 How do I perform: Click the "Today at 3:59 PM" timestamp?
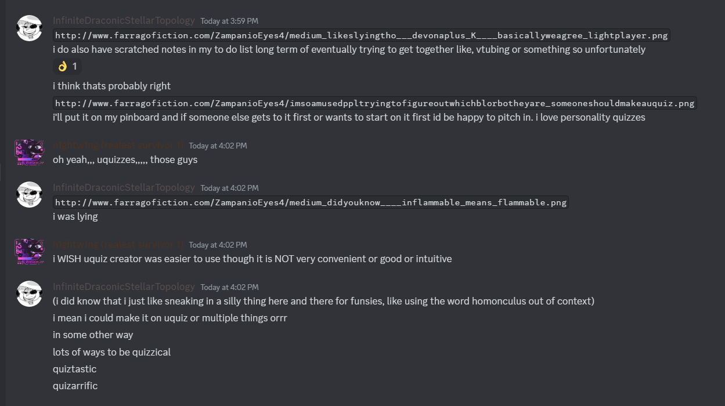coord(229,21)
